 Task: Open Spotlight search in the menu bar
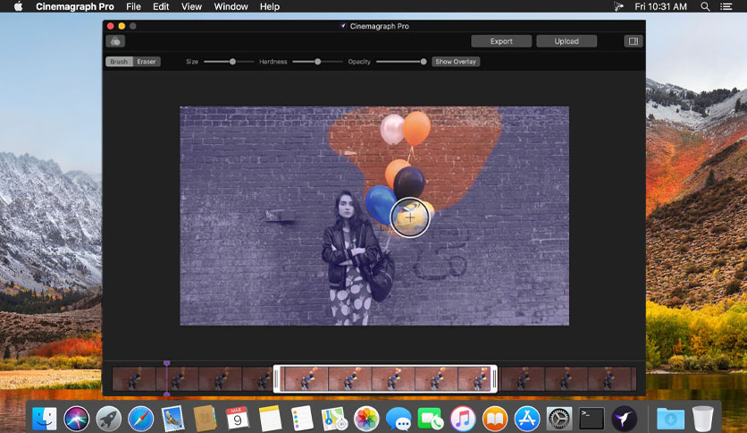(705, 6)
